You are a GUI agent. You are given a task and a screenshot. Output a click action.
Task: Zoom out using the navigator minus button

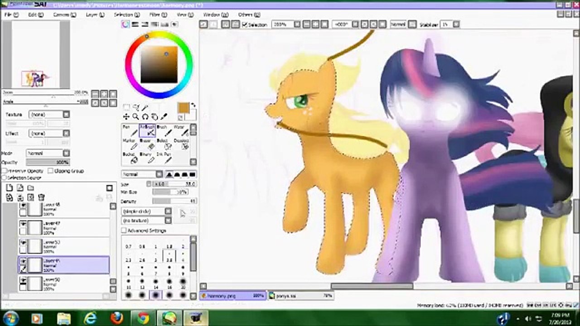[95, 94]
